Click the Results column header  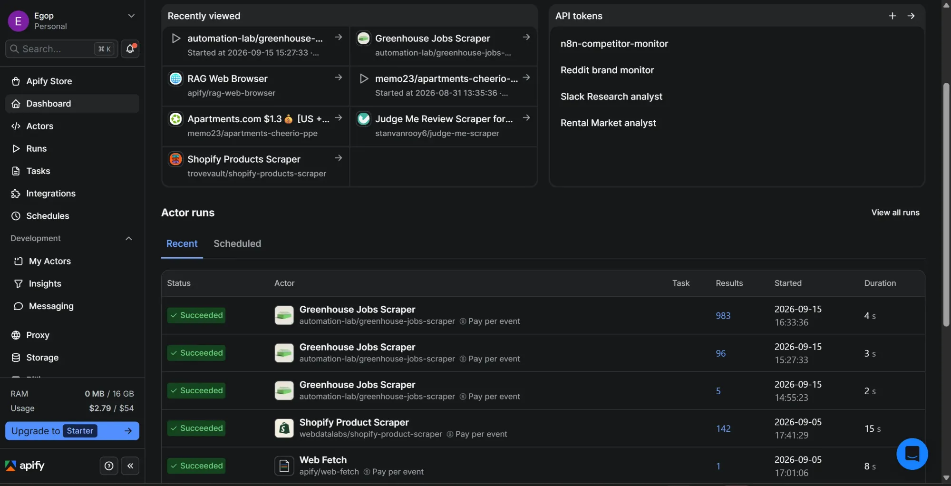click(729, 283)
